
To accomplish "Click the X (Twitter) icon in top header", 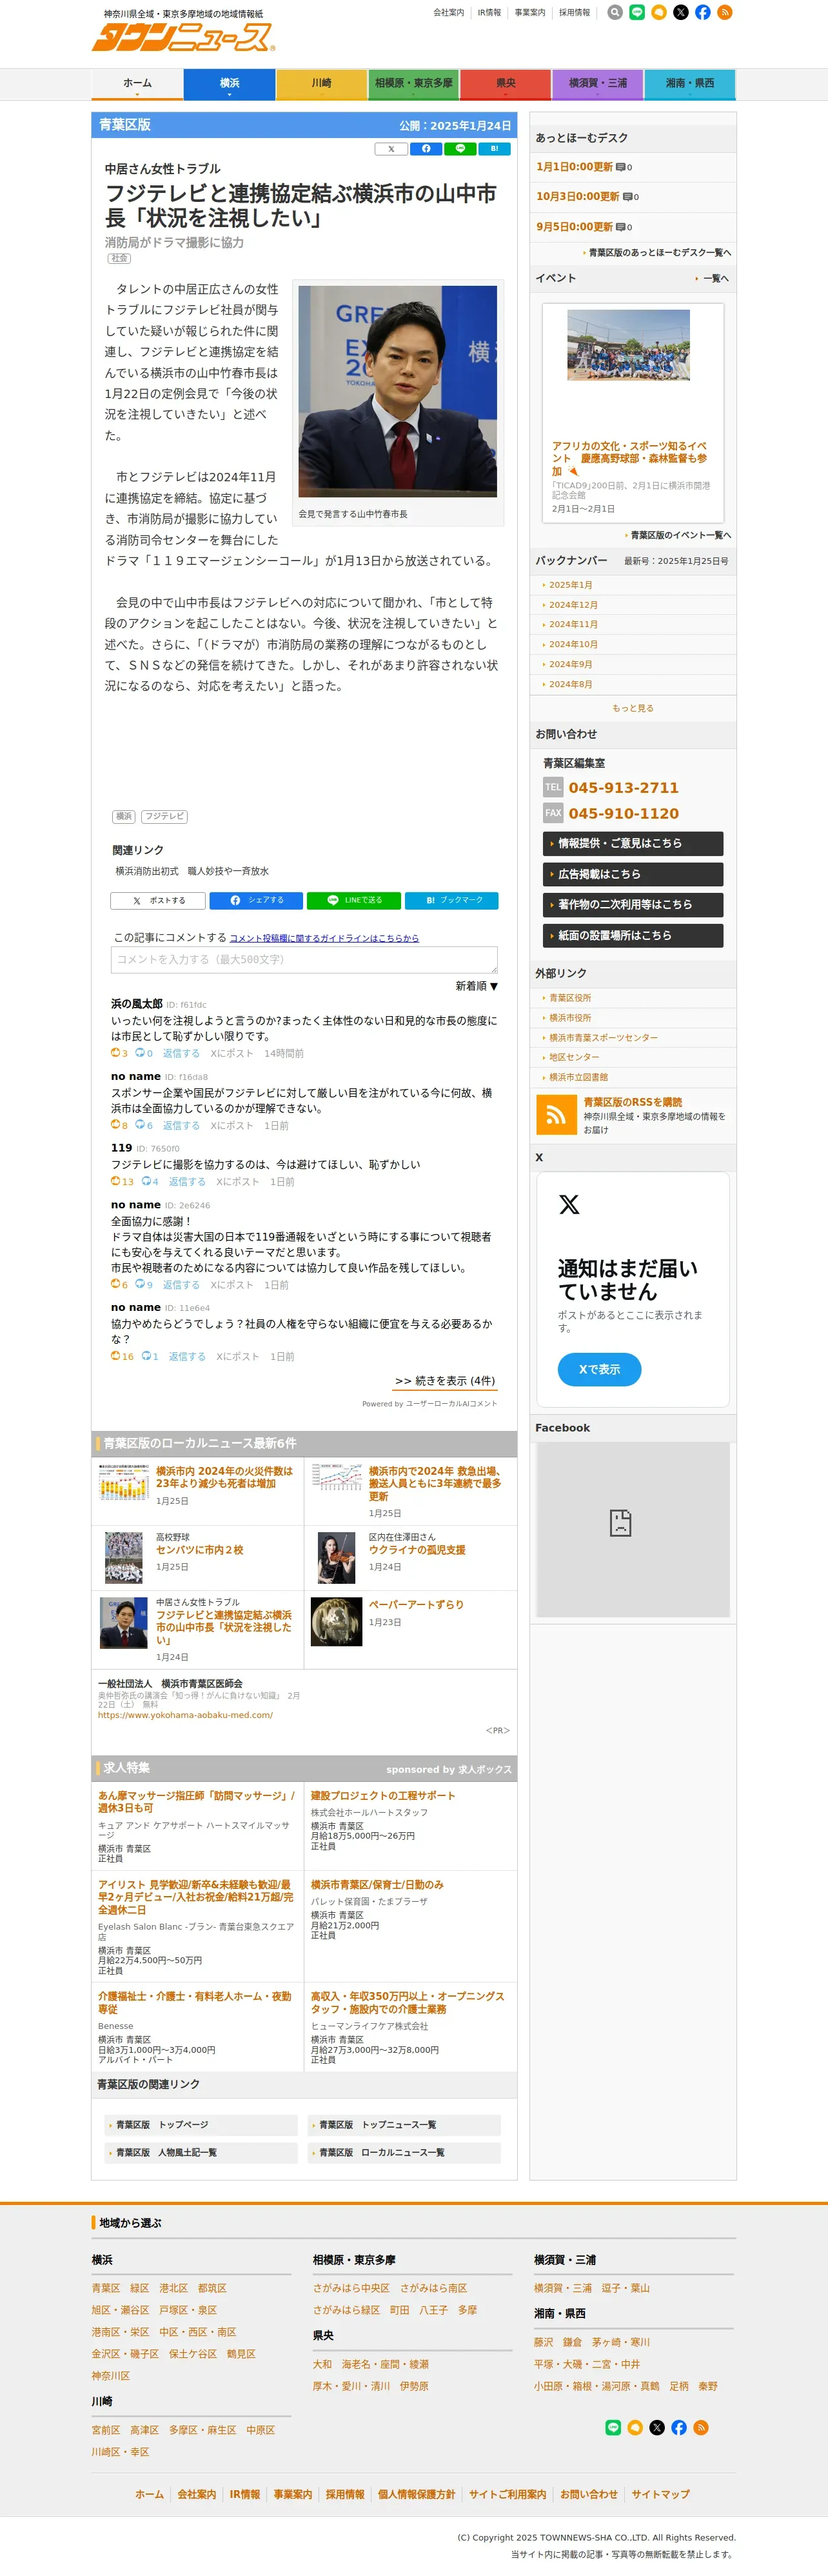I will point(681,13).
